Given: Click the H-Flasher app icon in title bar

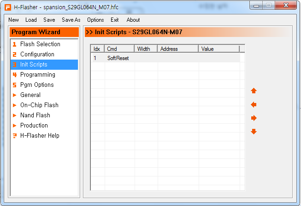Looking at the screenshot, I should coord(8,7).
